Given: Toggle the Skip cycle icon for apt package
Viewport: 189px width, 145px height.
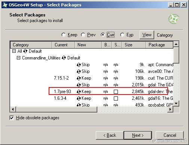Looking at the screenshot, I should [x=79, y=65].
